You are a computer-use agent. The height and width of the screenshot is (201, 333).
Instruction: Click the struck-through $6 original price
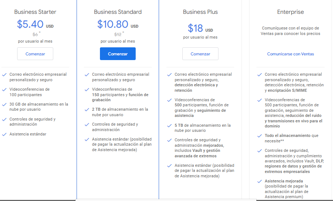pyautogui.click(x=35, y=35)
